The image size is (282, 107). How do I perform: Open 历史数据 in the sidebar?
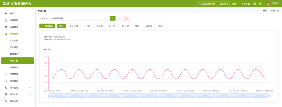point(14,47)
